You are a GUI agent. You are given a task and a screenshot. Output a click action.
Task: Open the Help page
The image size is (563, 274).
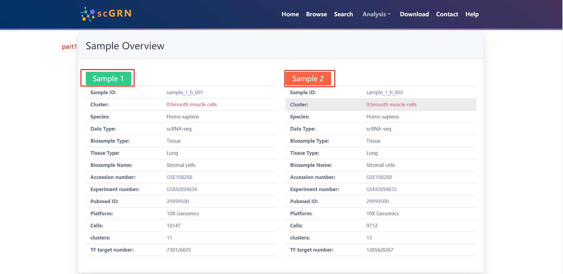[x=472, y=14]
